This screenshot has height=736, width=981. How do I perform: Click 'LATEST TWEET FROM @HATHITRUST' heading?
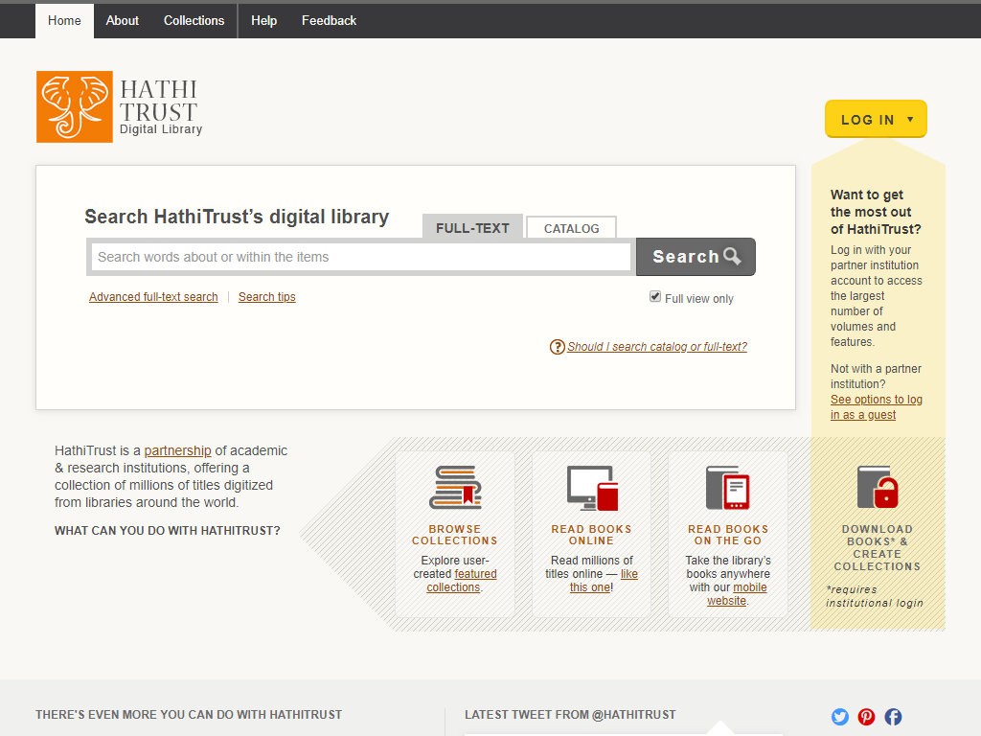pyautogui.click(x=570, y=715)
